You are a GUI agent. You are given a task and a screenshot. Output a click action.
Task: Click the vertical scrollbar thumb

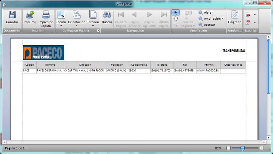point(268,67)
